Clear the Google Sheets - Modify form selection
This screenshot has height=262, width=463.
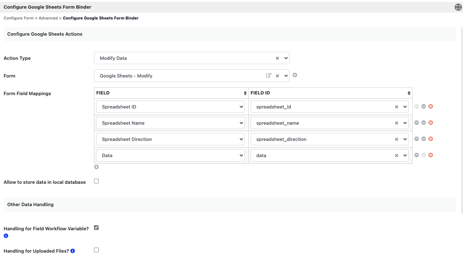pos(277,76)
